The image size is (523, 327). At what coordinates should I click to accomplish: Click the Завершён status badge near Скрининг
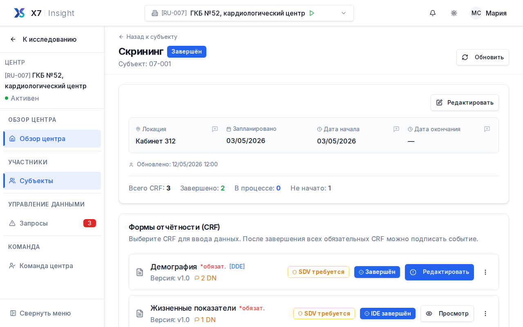coord(187,52)
